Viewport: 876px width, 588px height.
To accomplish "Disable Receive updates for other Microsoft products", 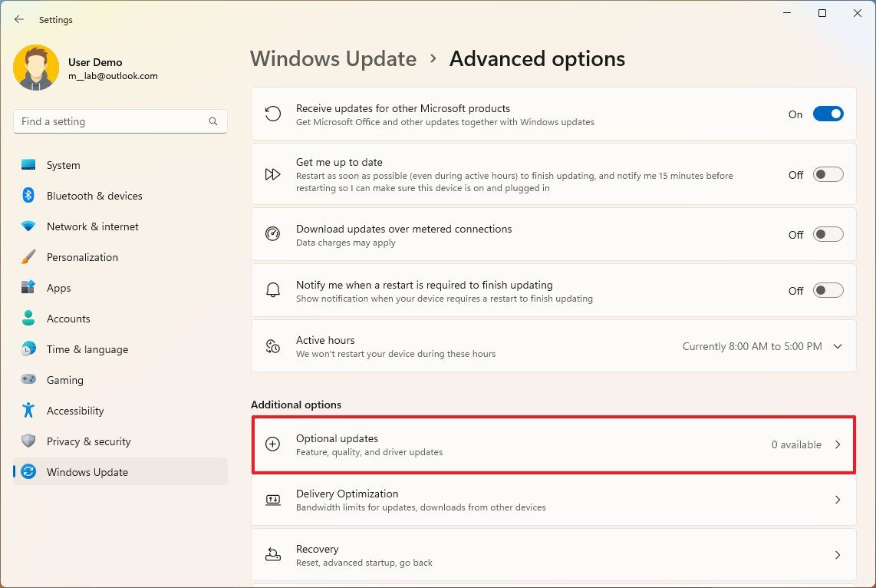I will (828, 114).
